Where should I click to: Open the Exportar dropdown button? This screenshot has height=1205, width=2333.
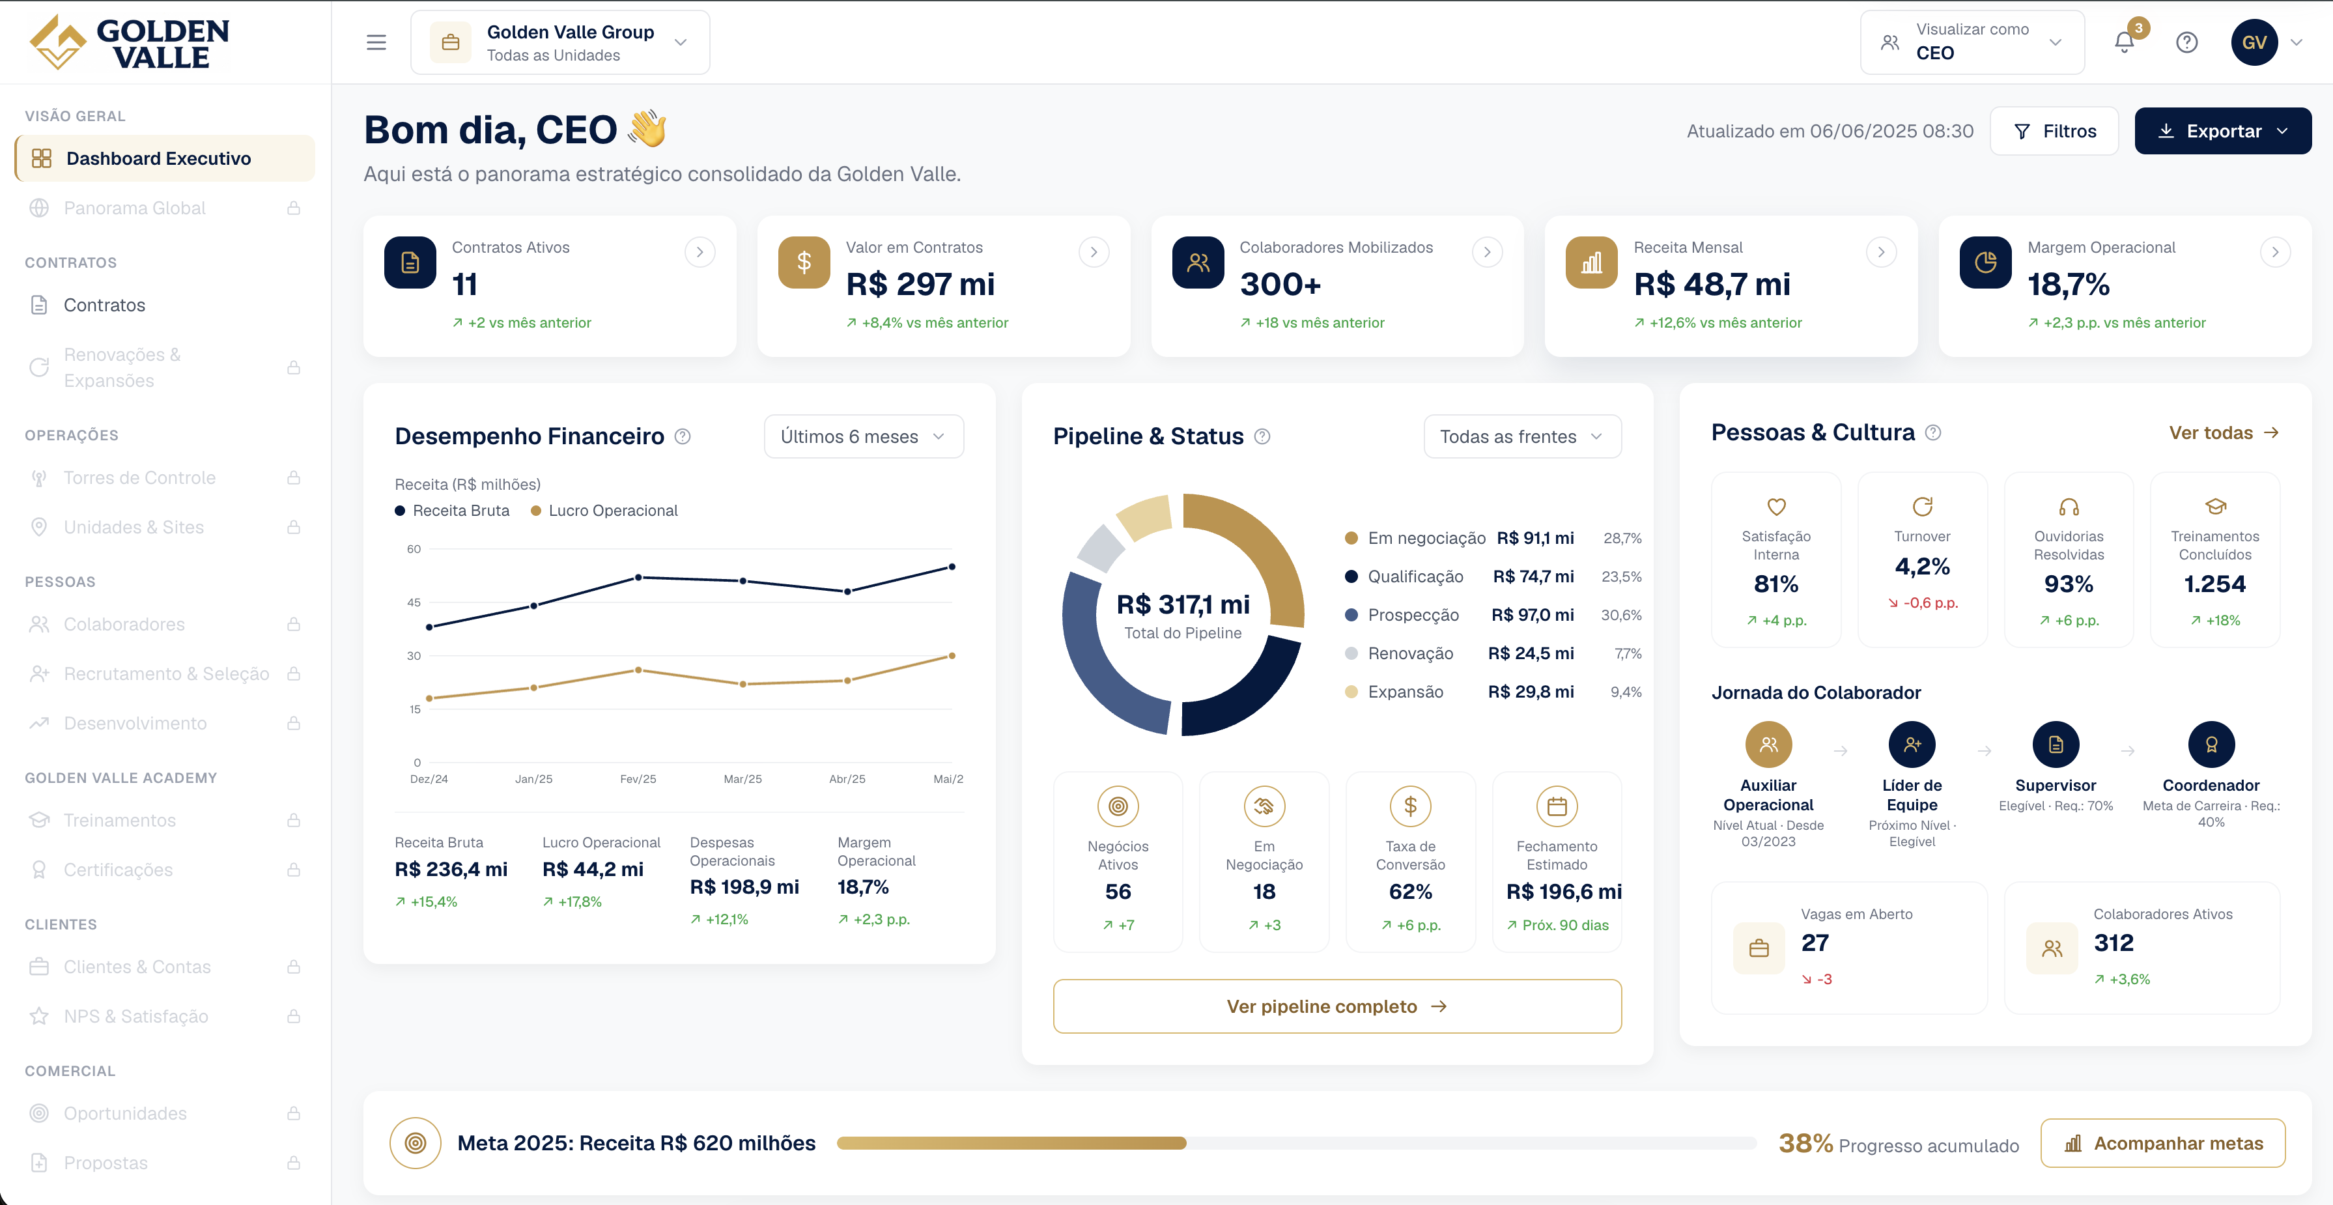pos(2222,132)
